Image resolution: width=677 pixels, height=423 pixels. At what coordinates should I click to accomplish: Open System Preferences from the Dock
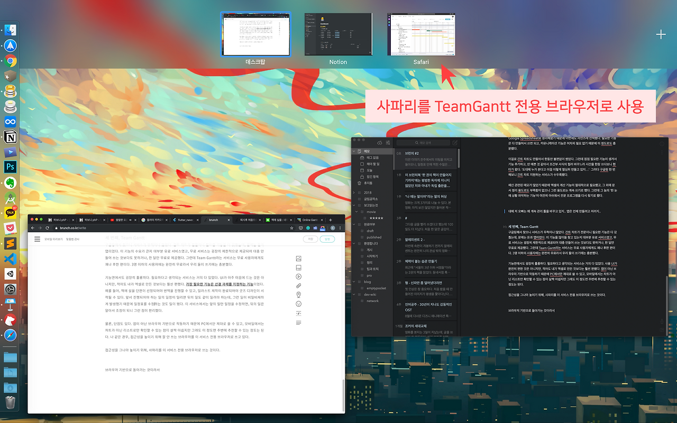(10, 289)
